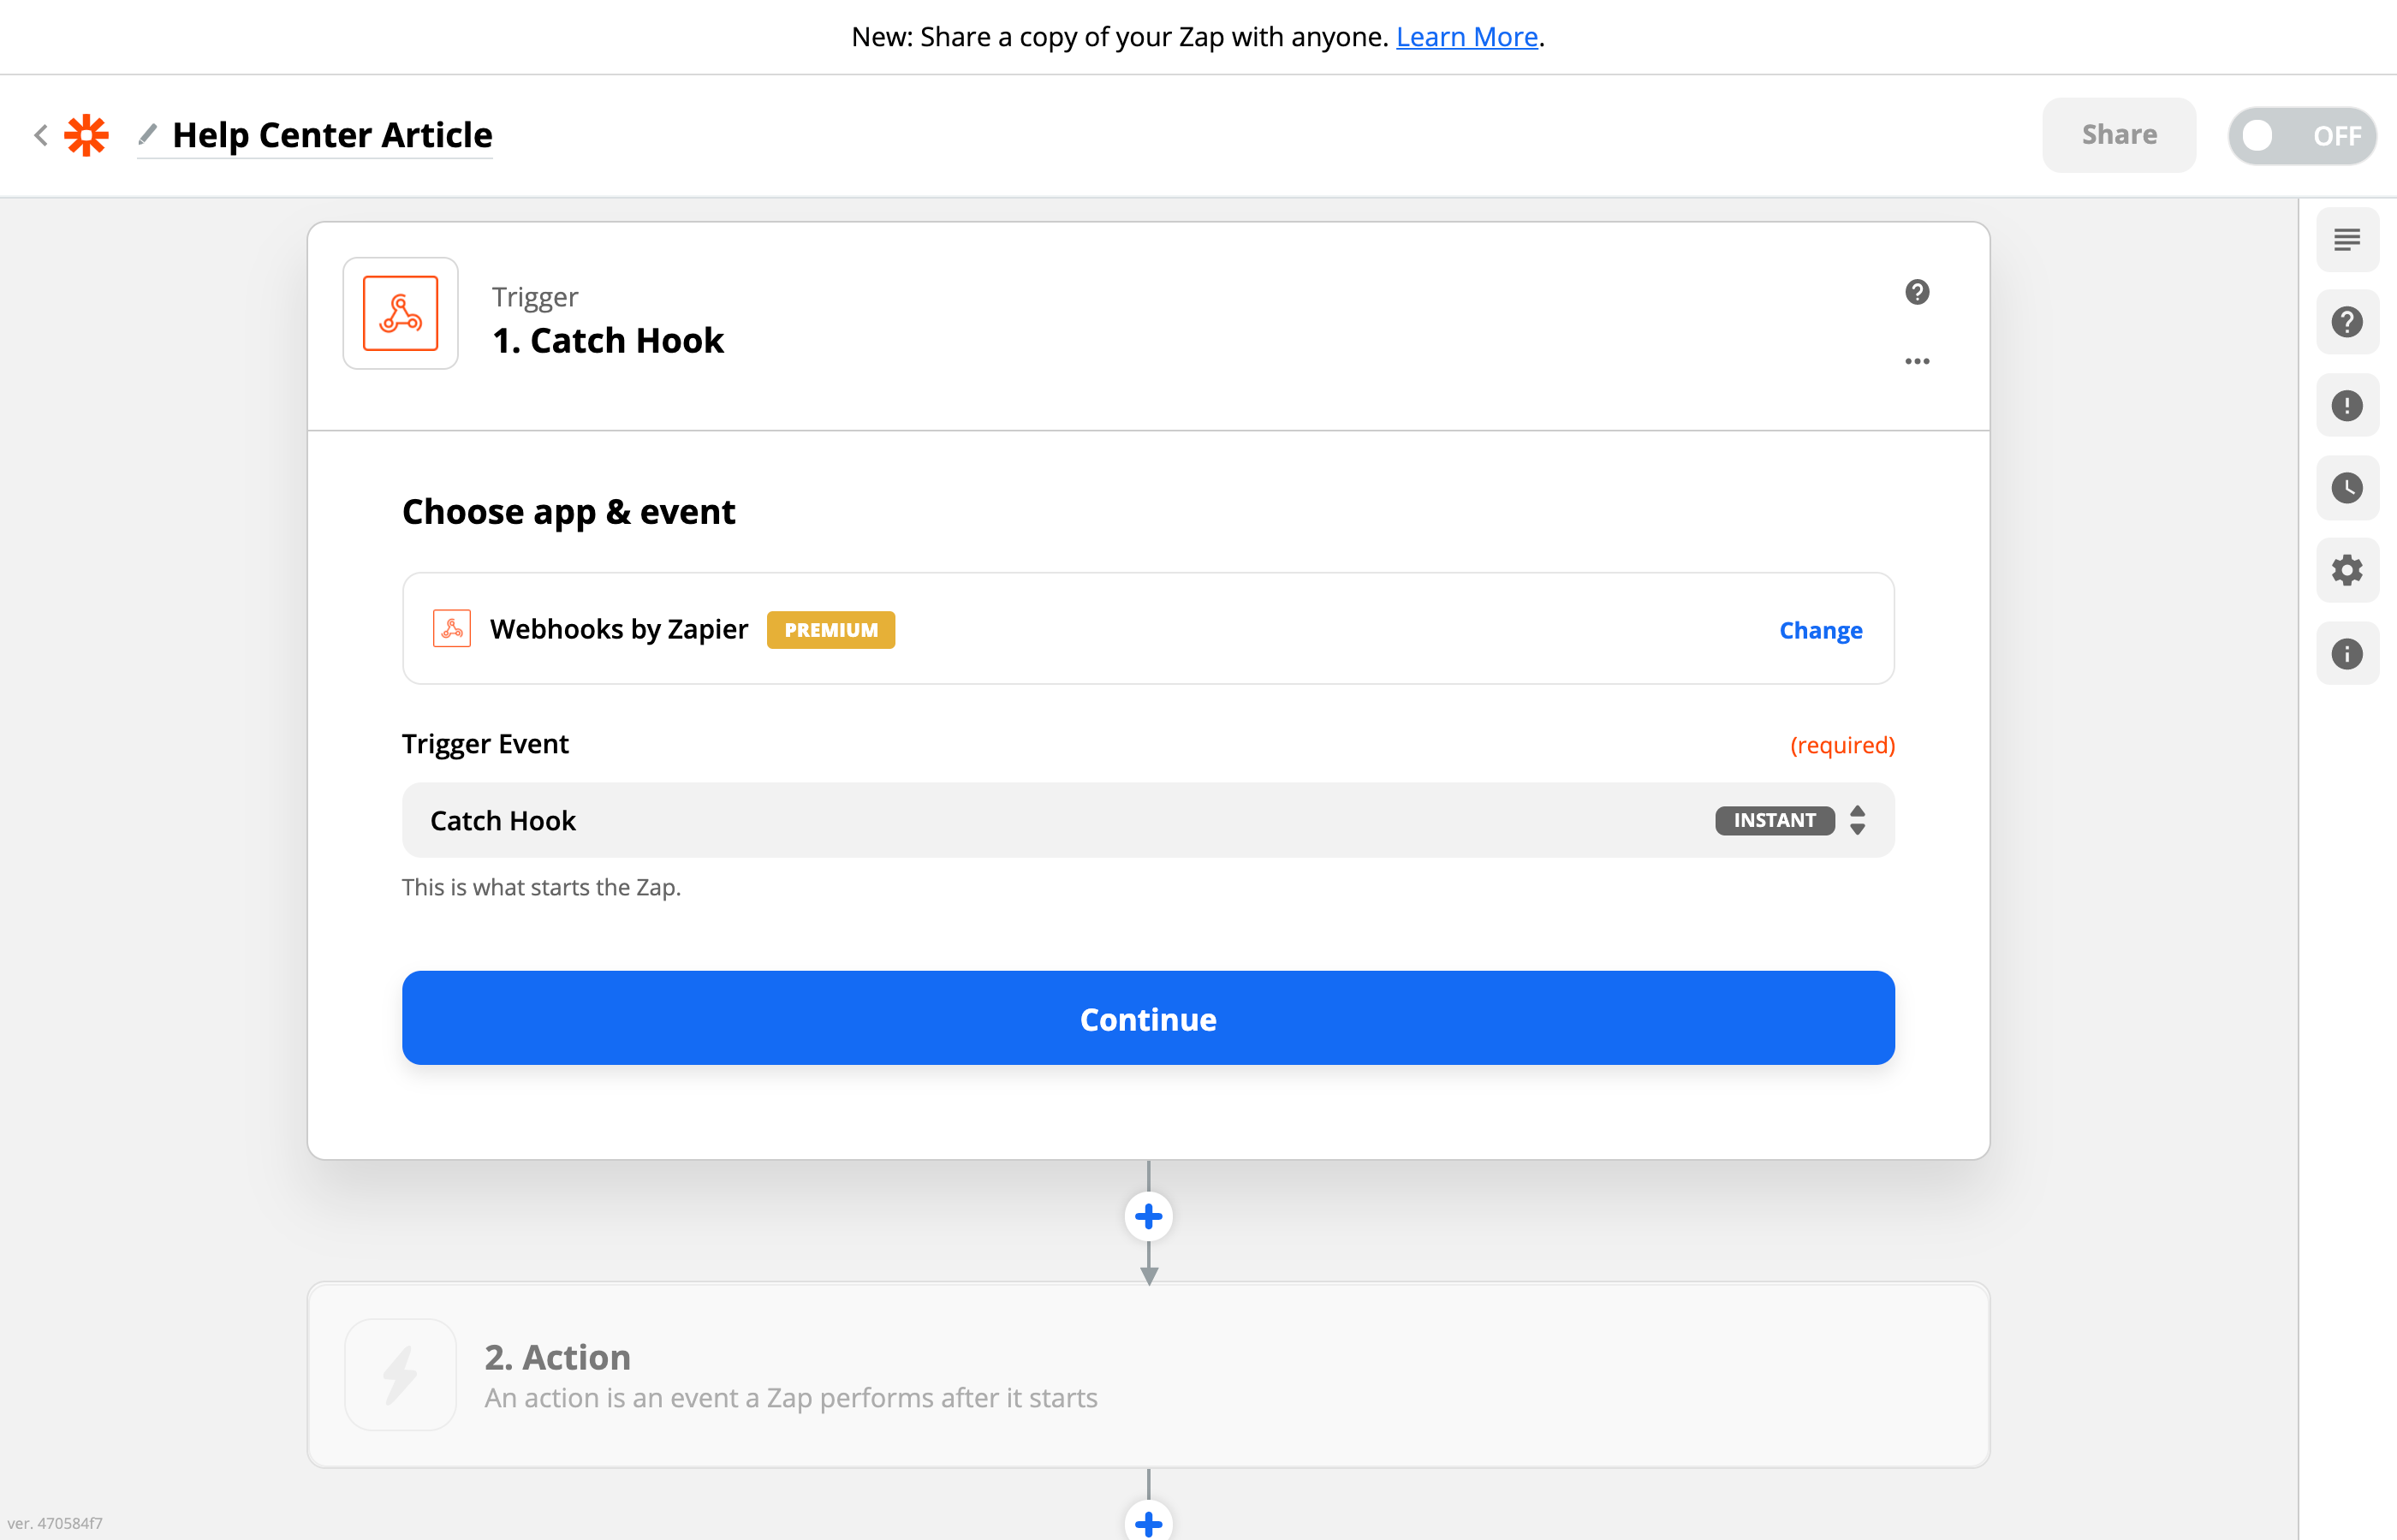Click the info circle icon sidebar
This screenshot has width=2397, height=1540.
[2348, 655]
